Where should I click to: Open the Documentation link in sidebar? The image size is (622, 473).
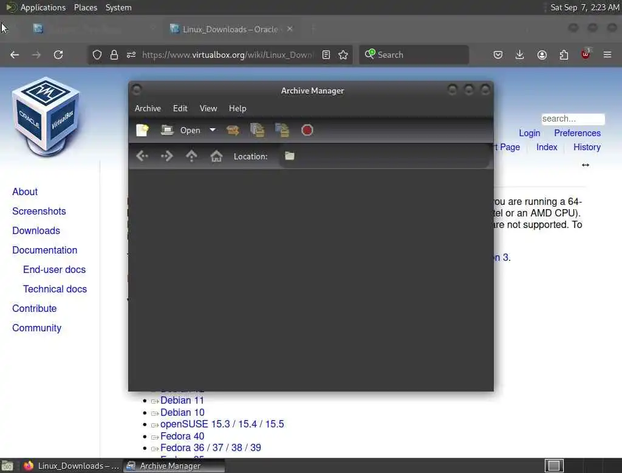pos(45,250)
